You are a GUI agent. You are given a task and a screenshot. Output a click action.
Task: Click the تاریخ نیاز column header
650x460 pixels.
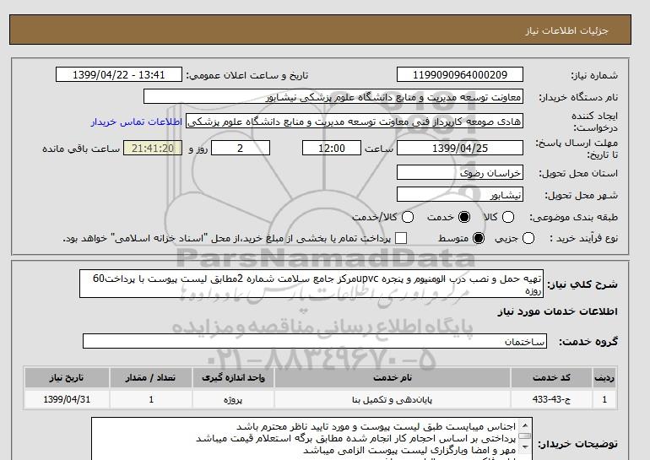coord(67,377)
